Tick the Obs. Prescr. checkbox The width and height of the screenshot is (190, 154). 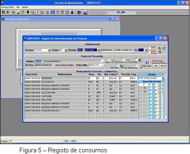tap(123, 60)
